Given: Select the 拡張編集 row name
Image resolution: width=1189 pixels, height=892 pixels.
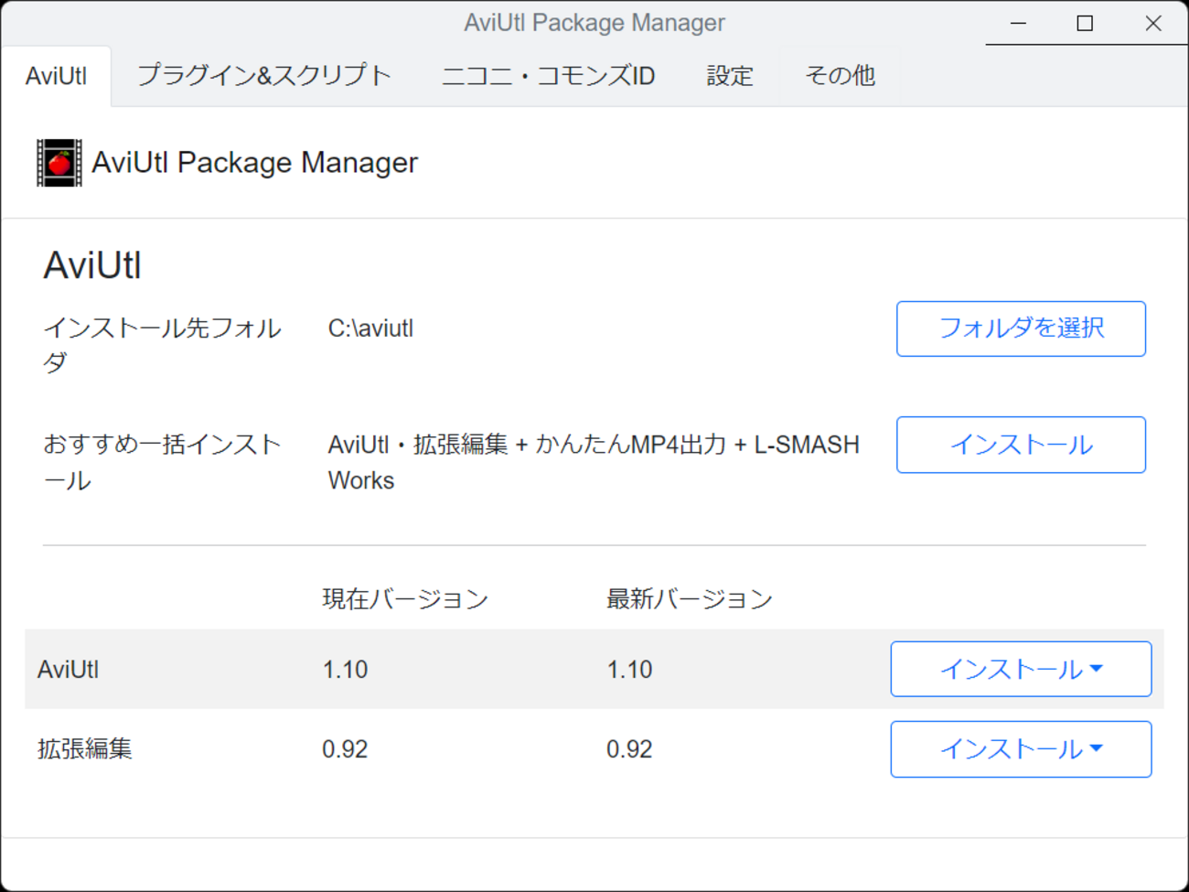Looking at the screenshot, I should (x=85, y=749).
